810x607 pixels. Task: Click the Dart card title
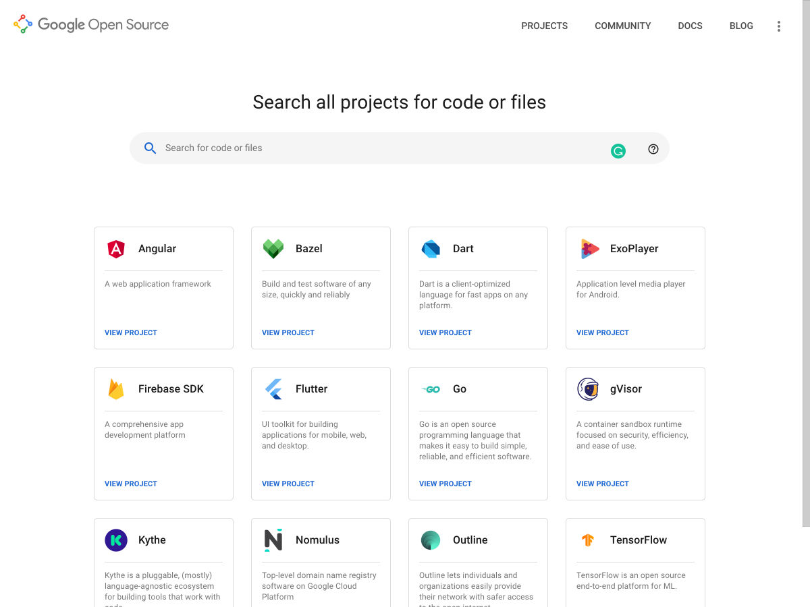[463, 249]
